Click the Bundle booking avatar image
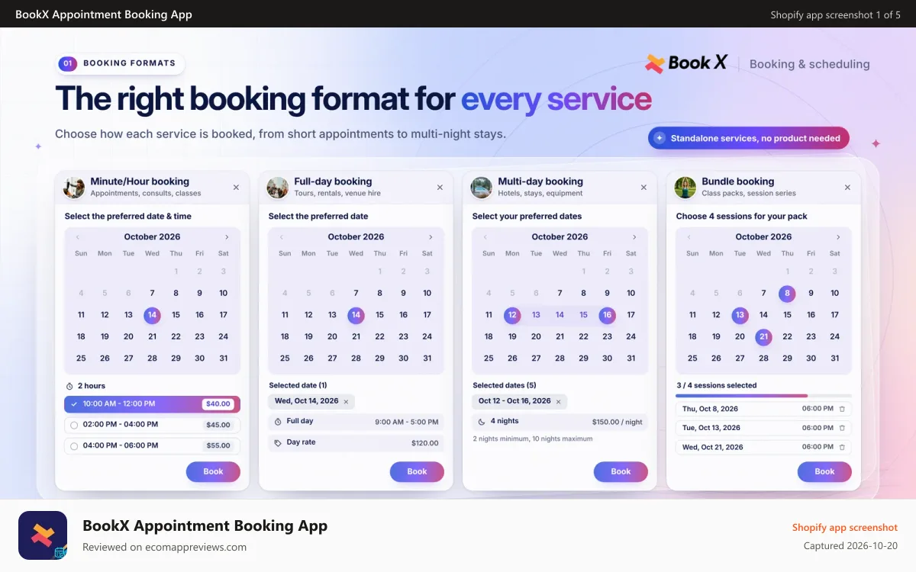The width and height of the screenshot is (916, 572). pos(685,188)
